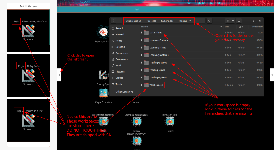
Task: Open the hamburger menu in file manager
Action: tap(239, 21)
